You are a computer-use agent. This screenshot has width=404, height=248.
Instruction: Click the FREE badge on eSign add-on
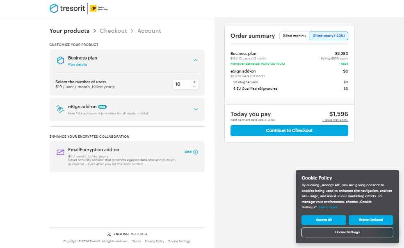point(102,107)
